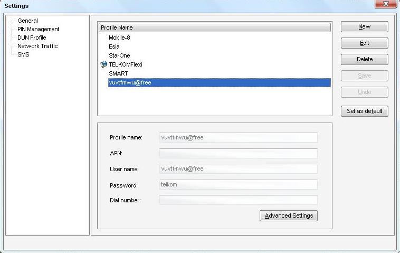The height and width of the screenshot is (253, 400).
Task: Open PIN Management in the settings tree
Action: pos(39,29)
